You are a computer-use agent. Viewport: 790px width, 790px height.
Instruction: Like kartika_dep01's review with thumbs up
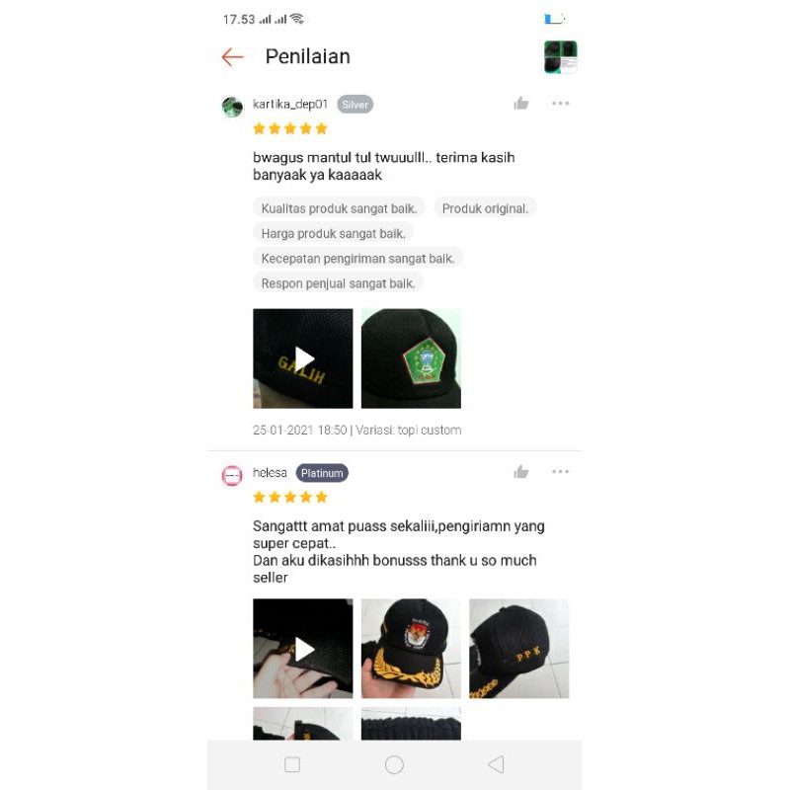521,104
